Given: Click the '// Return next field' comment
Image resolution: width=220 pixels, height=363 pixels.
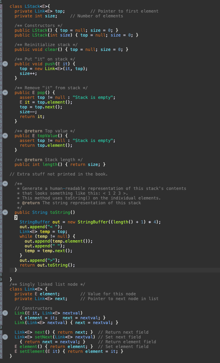Looking at the screenshot, I should [123, 332].
